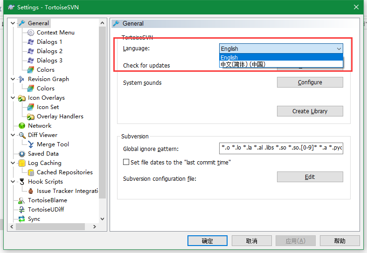Image resolution: width=367 pixels, height=253 pixels.
Task: Click the tree vertical scrollbar thumb
Action: (102, 113)
